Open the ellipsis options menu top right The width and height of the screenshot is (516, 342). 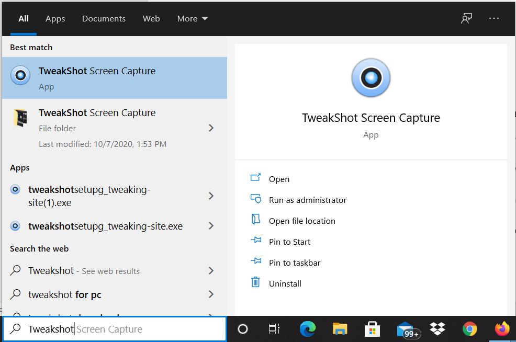point(493,18)
